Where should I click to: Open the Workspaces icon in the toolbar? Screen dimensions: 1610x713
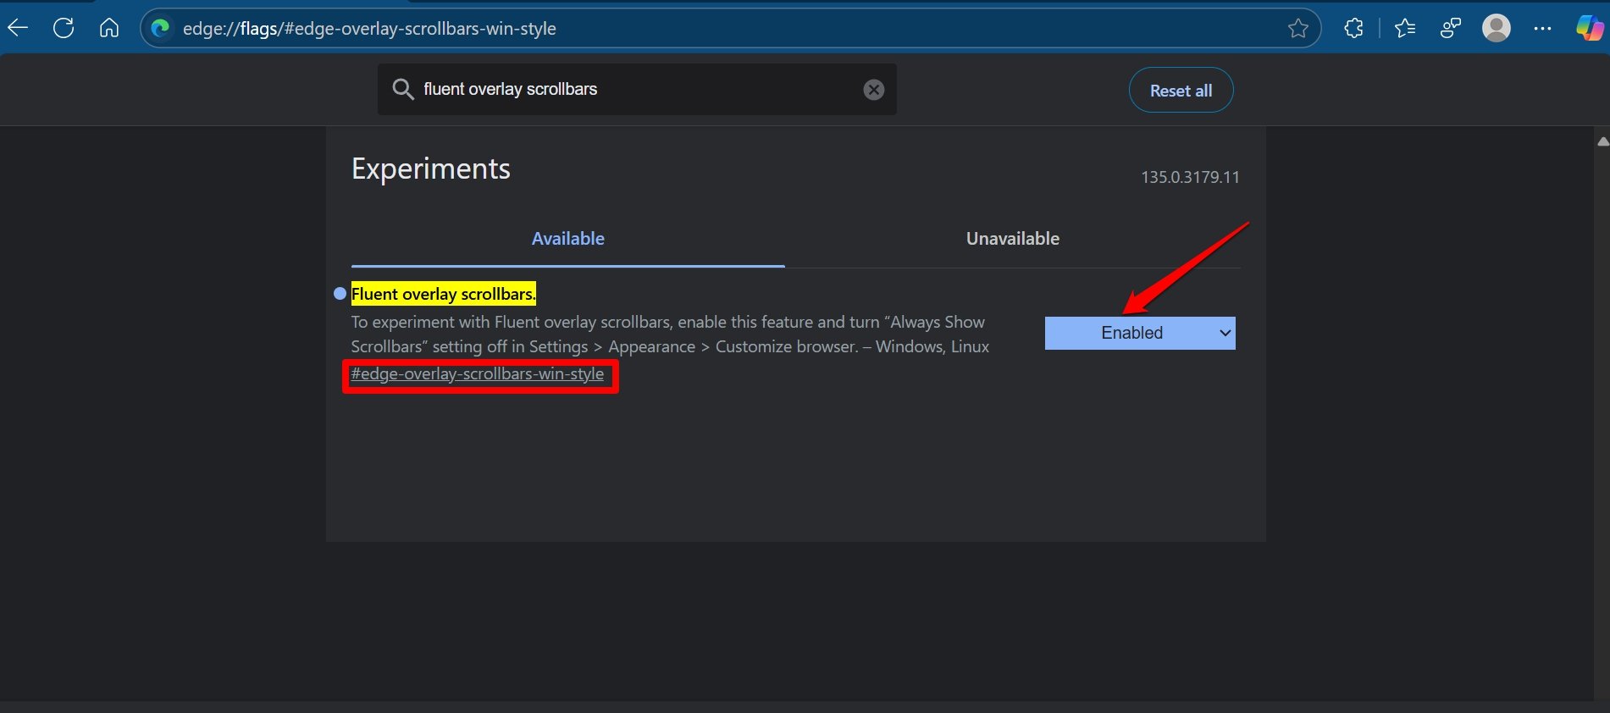pos(1451,29)
